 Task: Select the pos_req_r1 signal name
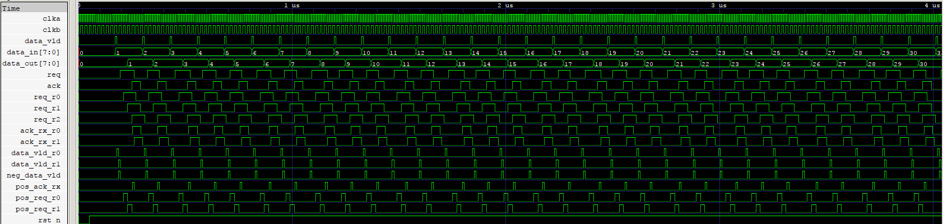[x=38, y=209]
